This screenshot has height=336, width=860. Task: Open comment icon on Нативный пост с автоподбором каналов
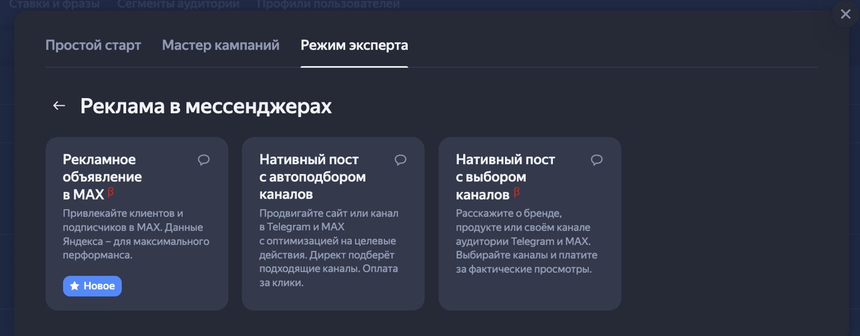click(401, 160)
